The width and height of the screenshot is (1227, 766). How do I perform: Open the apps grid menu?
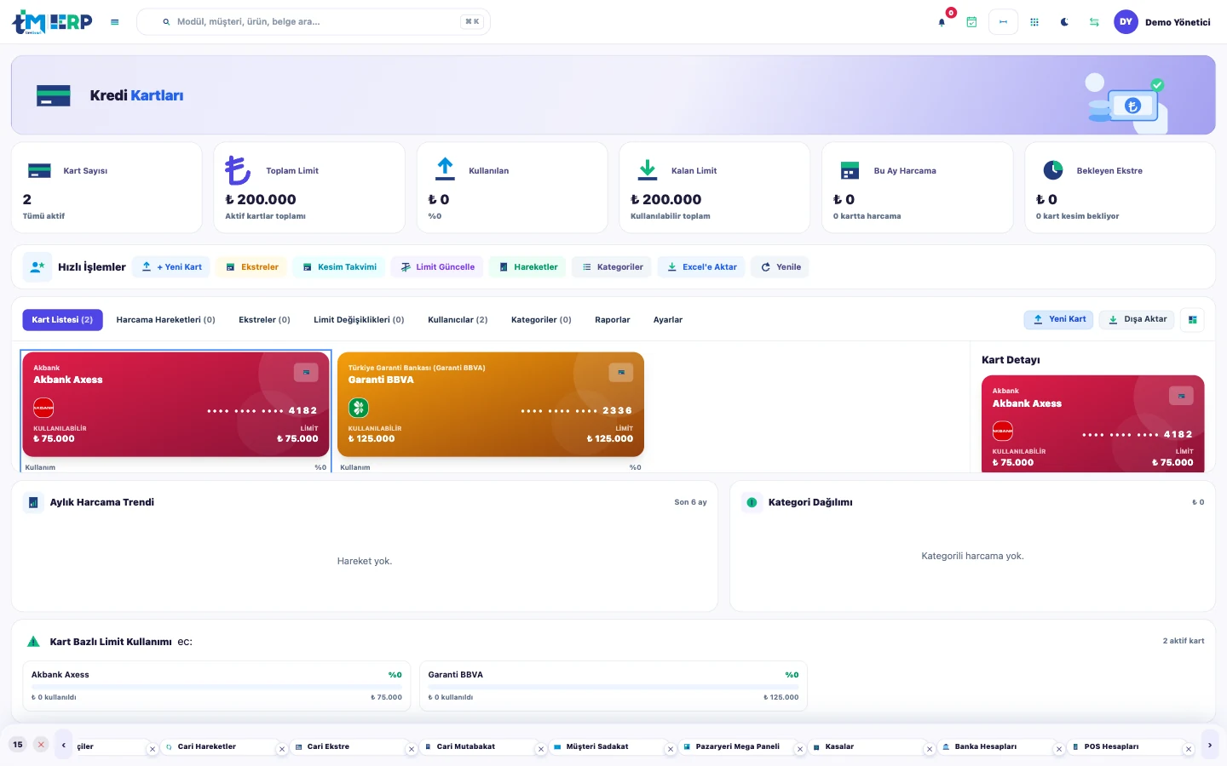click(x=1034, y=22)
